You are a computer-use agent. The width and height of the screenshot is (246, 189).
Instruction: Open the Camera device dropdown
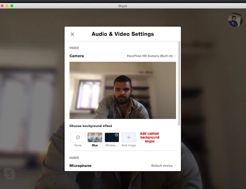click(x=151, y=56)
